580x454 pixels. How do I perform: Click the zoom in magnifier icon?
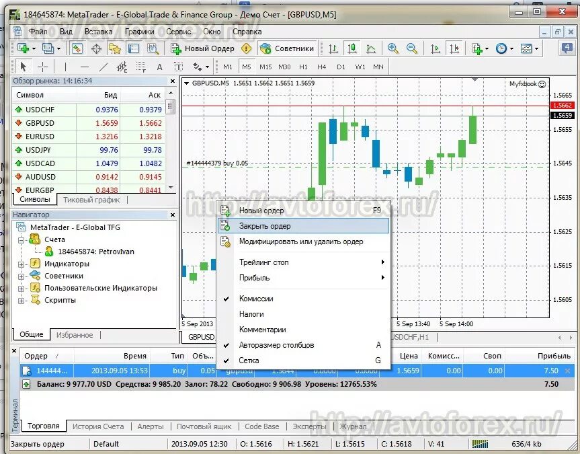click(393, 48)
